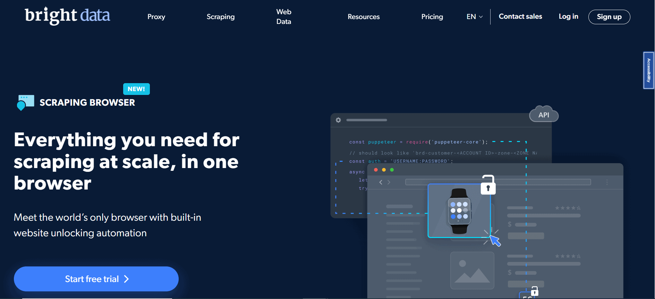655x299 pixels.
Task: Expand the EN language dropdown
Action: pyautogui.click(x=475, y=17)
